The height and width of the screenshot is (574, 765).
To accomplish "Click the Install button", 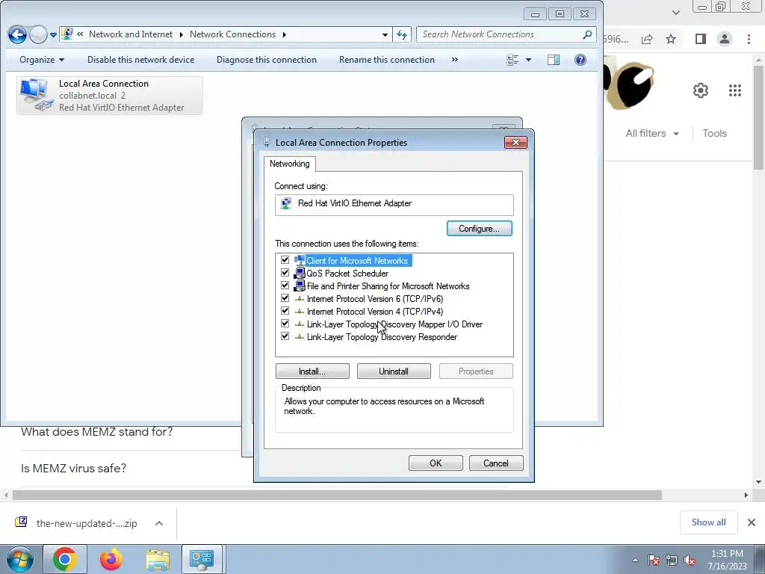I will tap(312, 371).
